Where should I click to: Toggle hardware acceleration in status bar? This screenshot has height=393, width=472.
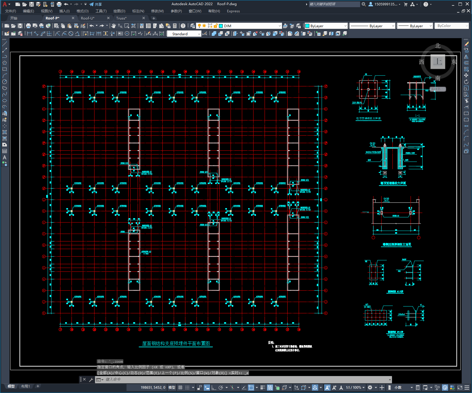coord(445,388)
